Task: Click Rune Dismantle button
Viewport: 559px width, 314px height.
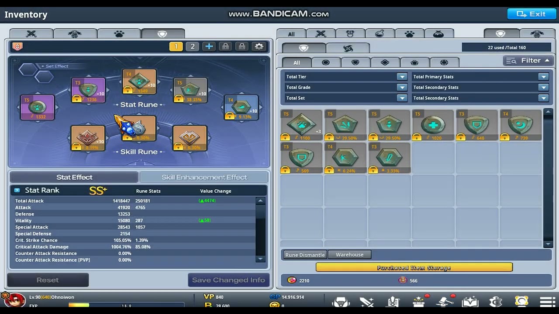Action: click(x=305, y=255)
